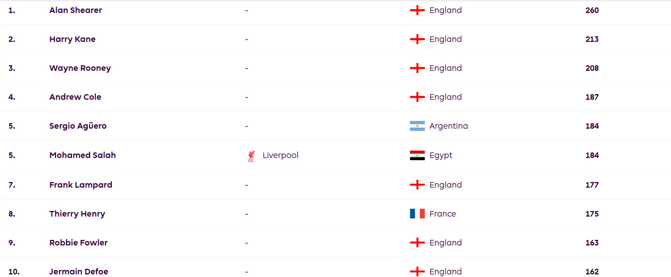This screenshot has width=671, height=277.
Task: Open the Liverpool club link
Action: (280, 155)
